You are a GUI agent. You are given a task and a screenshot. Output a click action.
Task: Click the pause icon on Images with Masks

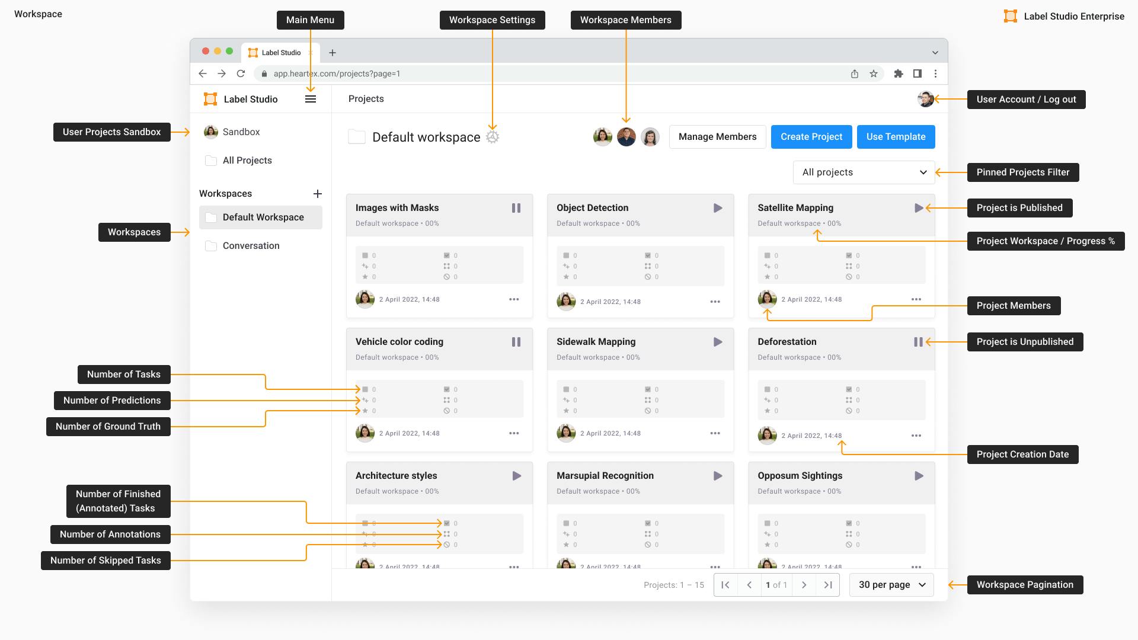point(515,208)
